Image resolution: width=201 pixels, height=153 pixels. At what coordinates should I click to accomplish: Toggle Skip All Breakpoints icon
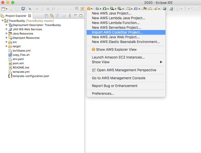(x=30, y=9)
